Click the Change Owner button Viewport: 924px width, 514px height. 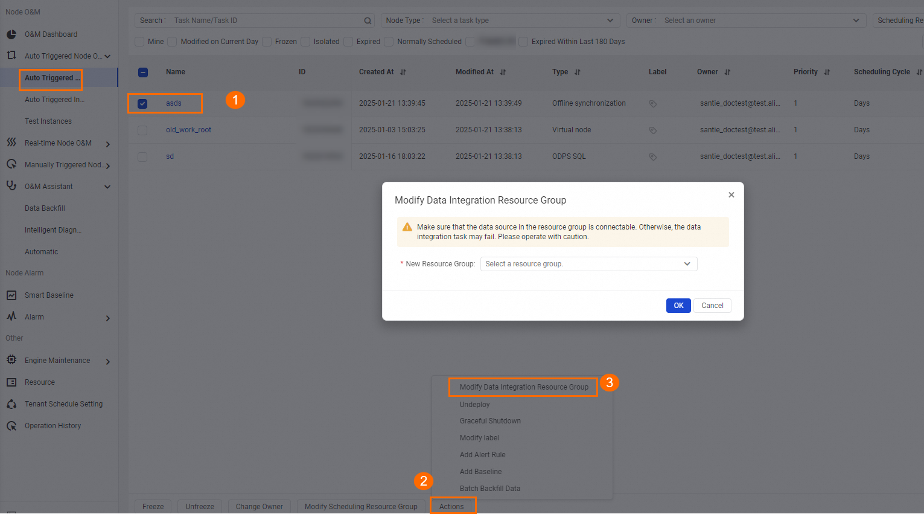click(x=260, y=507)
